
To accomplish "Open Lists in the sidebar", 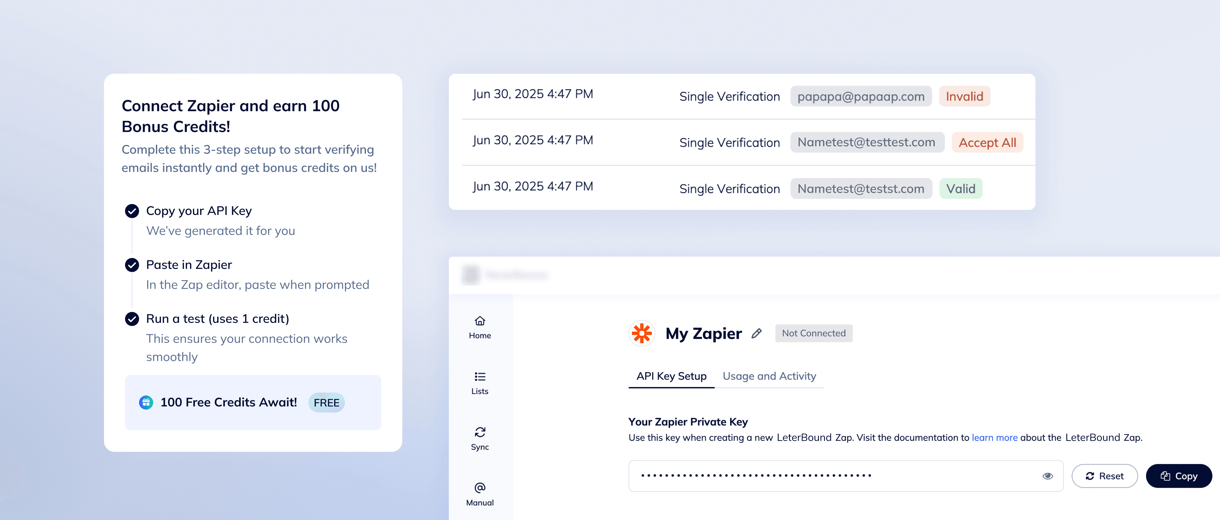I will coord(479,383).
